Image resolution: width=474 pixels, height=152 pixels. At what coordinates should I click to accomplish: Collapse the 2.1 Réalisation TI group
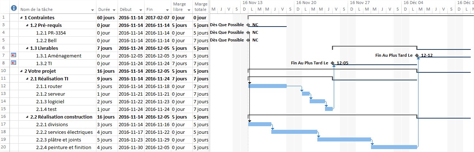tap(27, 79)
